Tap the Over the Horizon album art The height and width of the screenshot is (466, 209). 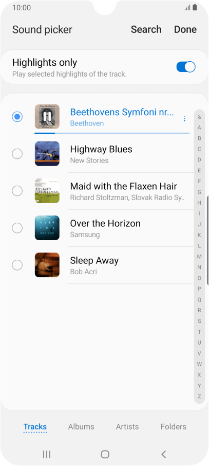coord(47,228)
